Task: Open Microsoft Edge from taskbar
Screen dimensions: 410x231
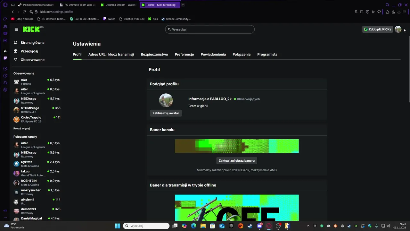Action: click(x=193, y=226)
